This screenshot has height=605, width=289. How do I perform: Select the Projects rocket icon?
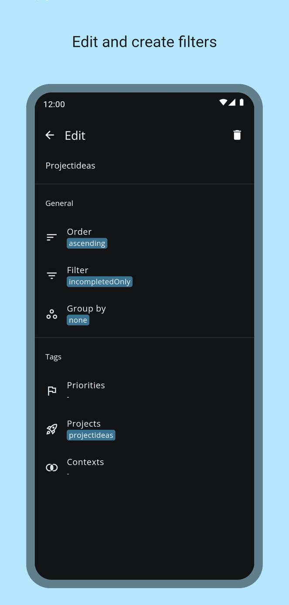click(51, 429)
